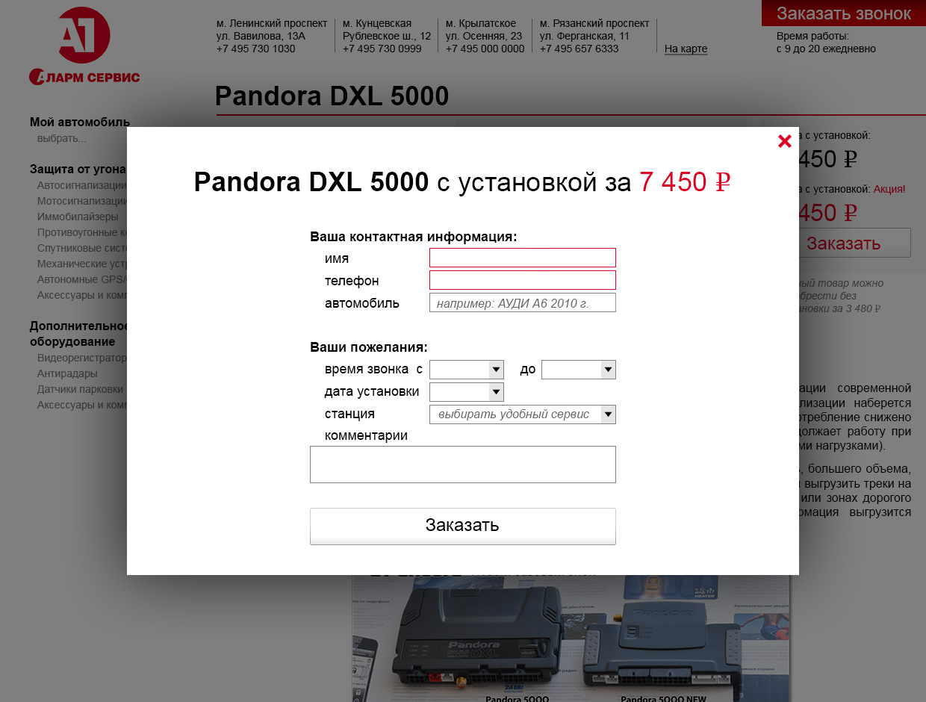
Task: Open Датчики парковки category
Action: click(81, 389)
